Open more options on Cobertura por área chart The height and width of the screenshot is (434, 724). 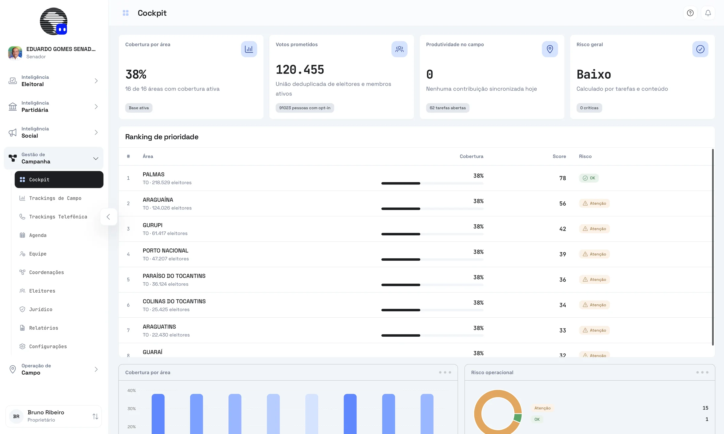click(x=445, y=373)
